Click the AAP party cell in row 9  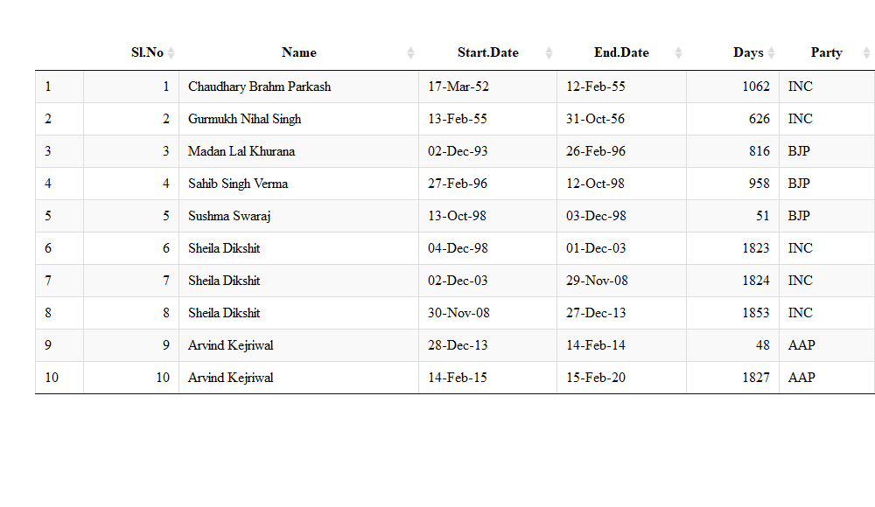click(x=801, y=345)
